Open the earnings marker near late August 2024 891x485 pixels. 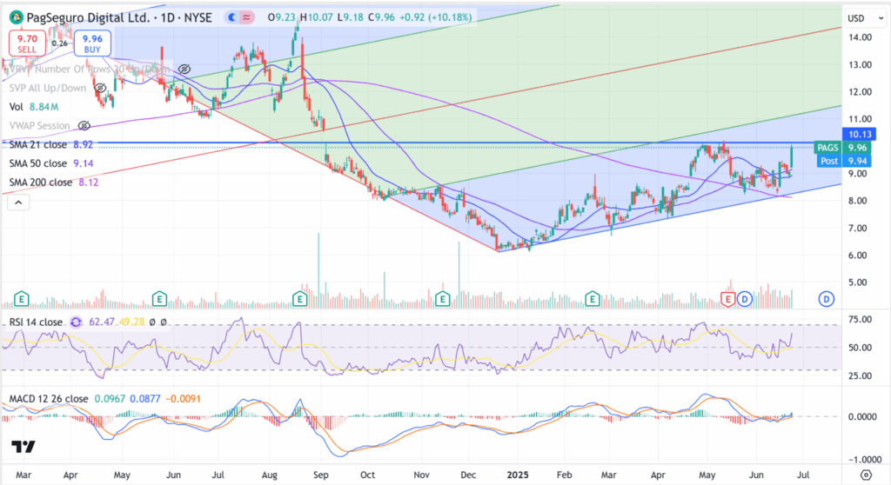(x=299, y=298)
